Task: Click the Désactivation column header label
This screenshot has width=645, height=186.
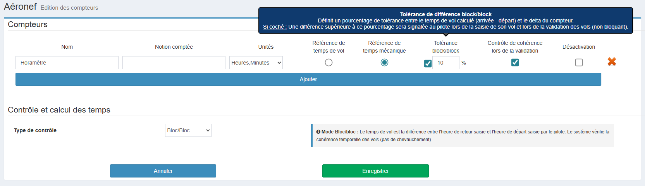Action: click(x=579, y=47)
